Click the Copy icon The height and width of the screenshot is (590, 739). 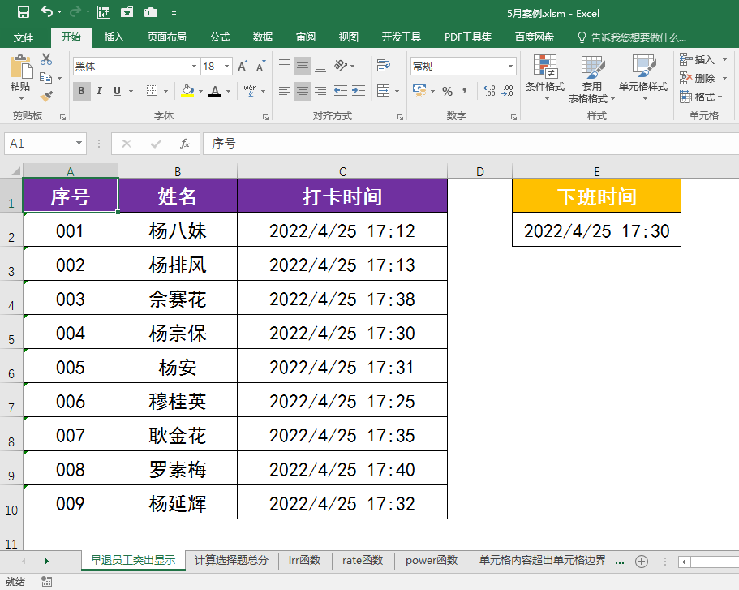(x=45, y=78)
